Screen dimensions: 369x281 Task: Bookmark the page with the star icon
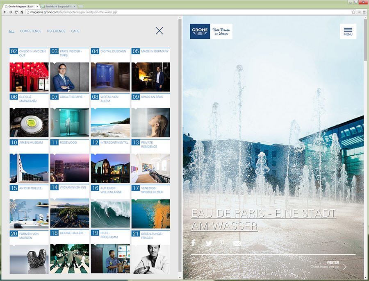[x=353, y=12]
